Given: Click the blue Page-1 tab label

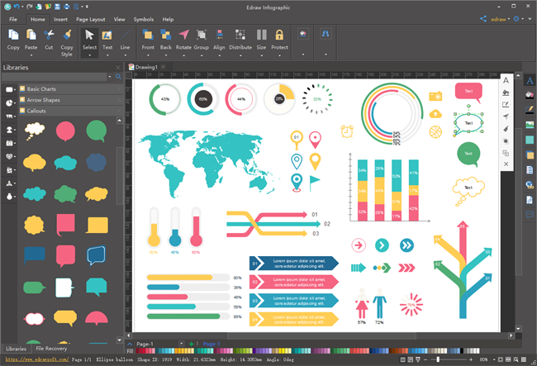Looking at the screenshot, I should (x=211, y=344).
